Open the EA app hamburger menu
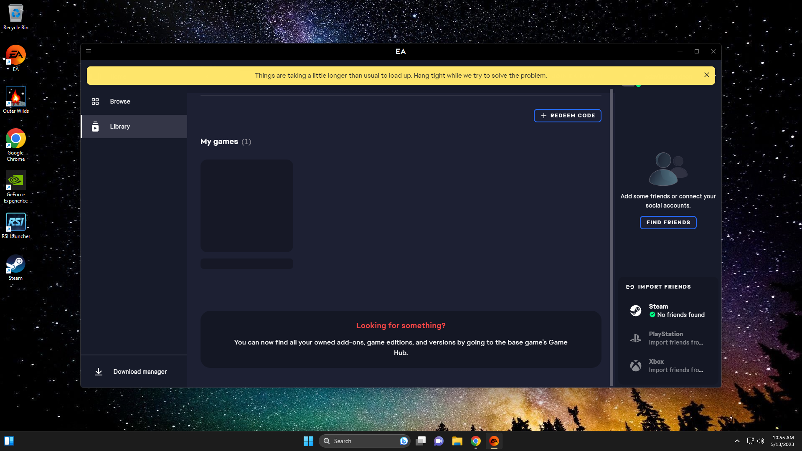This screenshot has width=802, height=451. tap(89, 51)
